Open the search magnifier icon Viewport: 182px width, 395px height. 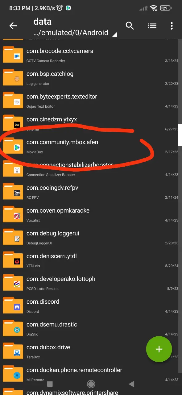(x=130, y=26)
